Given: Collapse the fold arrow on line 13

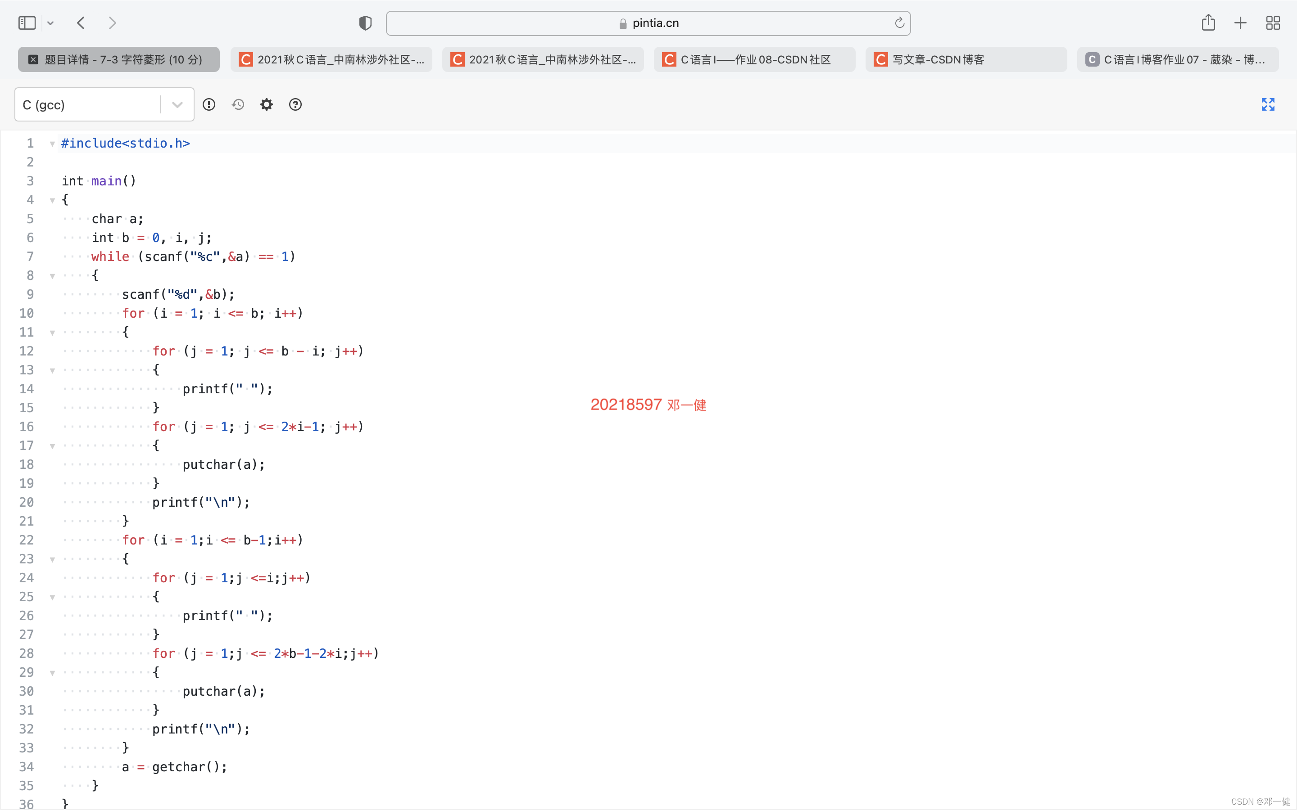Looking at the screenshot, I should tap(52, 370).
